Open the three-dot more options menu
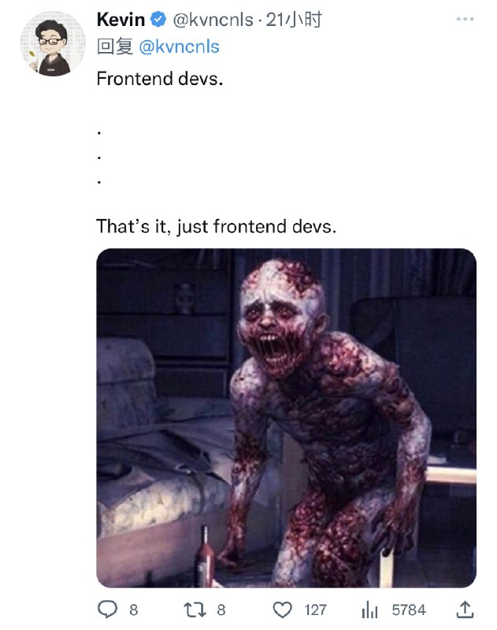 pyautogui.click(x=465, y=19)
